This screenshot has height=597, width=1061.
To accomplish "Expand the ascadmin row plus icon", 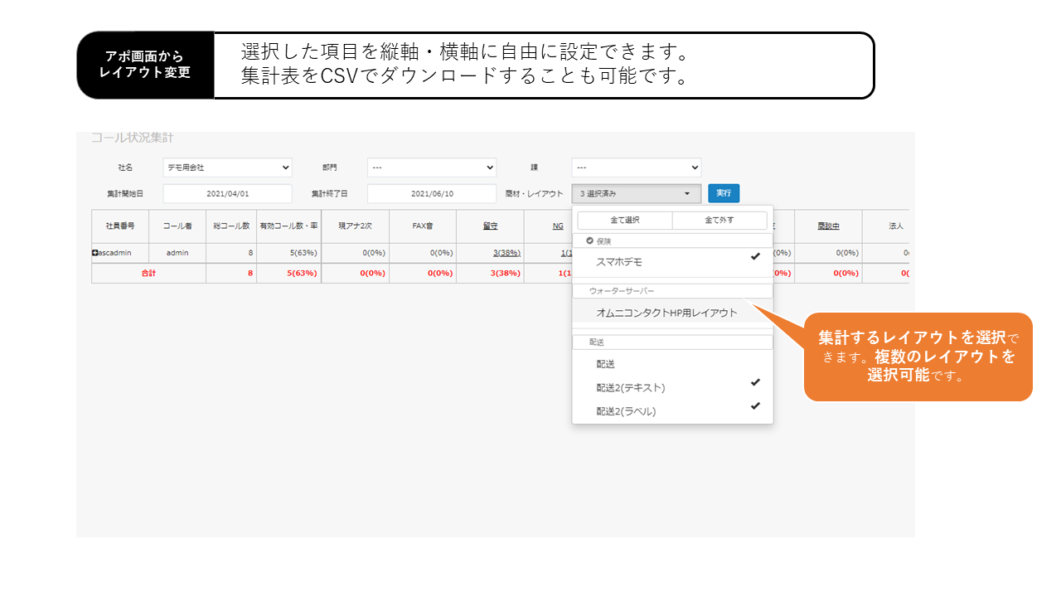I will point(95,253).
